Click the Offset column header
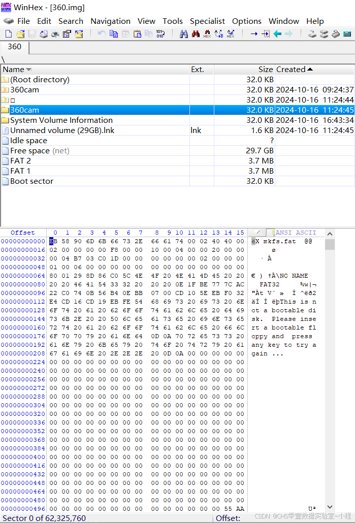Screen dimensions: 355x523 pos(23,233)
